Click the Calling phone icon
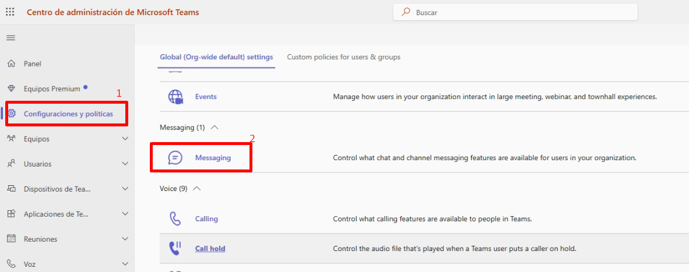 pos(175,219)
